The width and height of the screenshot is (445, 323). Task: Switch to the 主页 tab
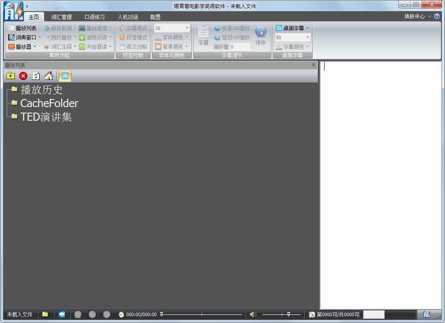34,17
